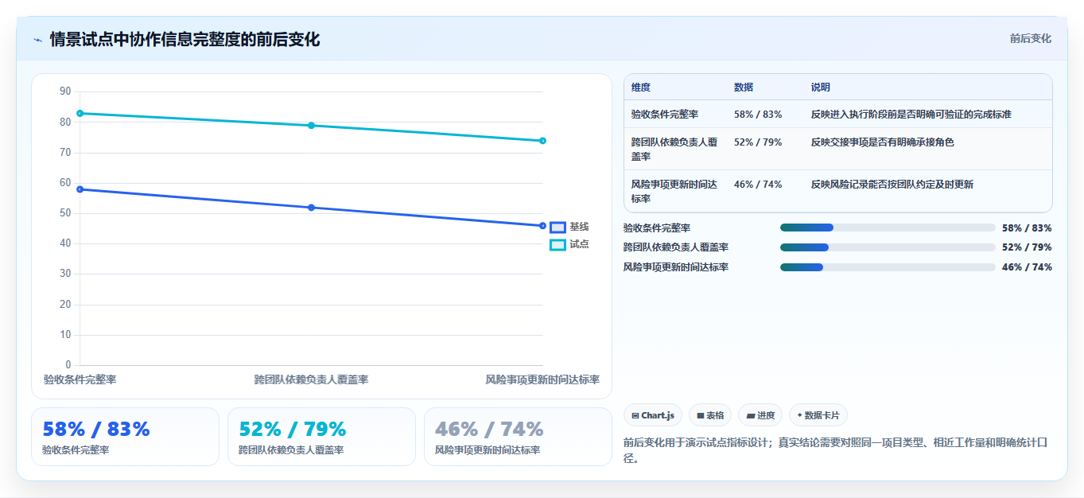Click the 基线 data point at 52
1084x498 pixels.
pyautogui.click(x=312, y=208)
